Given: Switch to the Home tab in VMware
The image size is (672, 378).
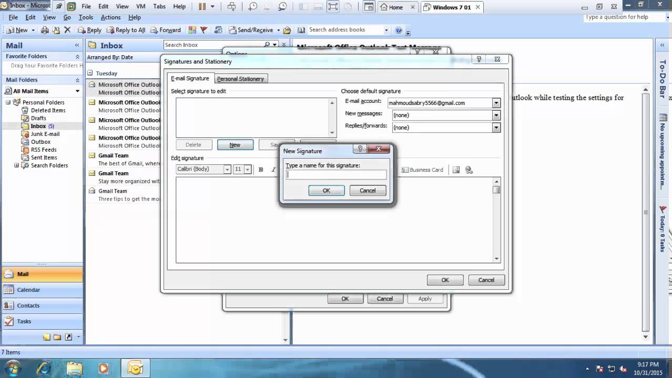Looking at the screenshot, I should [396, 7].
